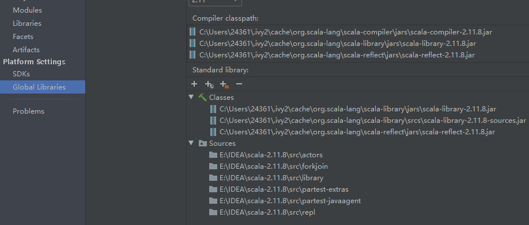Screen dimensions: 529x225
Task: Select Classes entry scala-library-2.11.8.jar path
Action: 358,109
